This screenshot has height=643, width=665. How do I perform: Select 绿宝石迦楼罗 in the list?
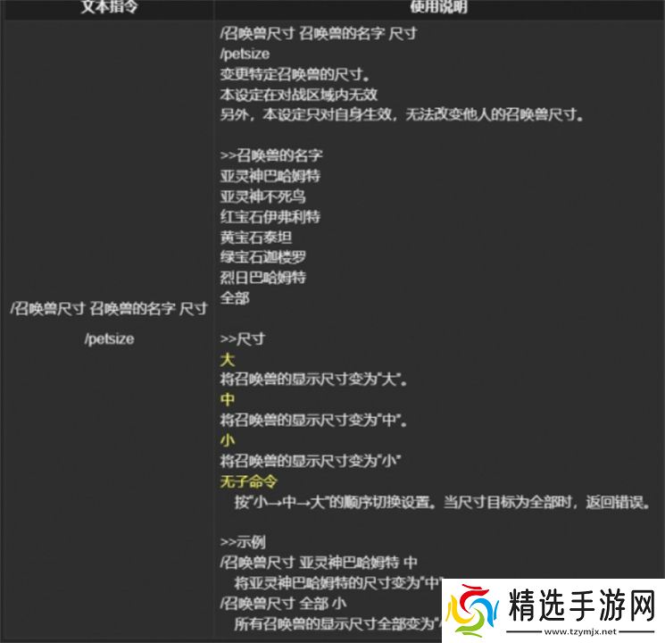click(262, 257)
